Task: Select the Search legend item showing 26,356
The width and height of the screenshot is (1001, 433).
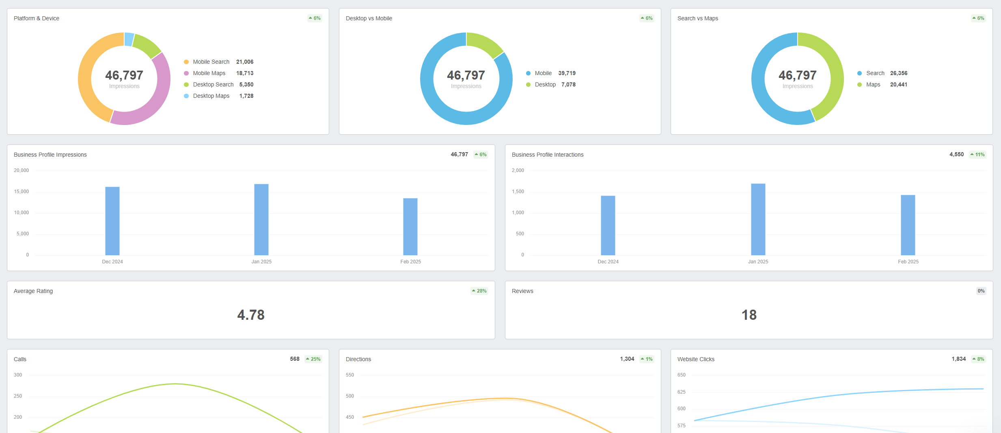Action: [875, 73]
